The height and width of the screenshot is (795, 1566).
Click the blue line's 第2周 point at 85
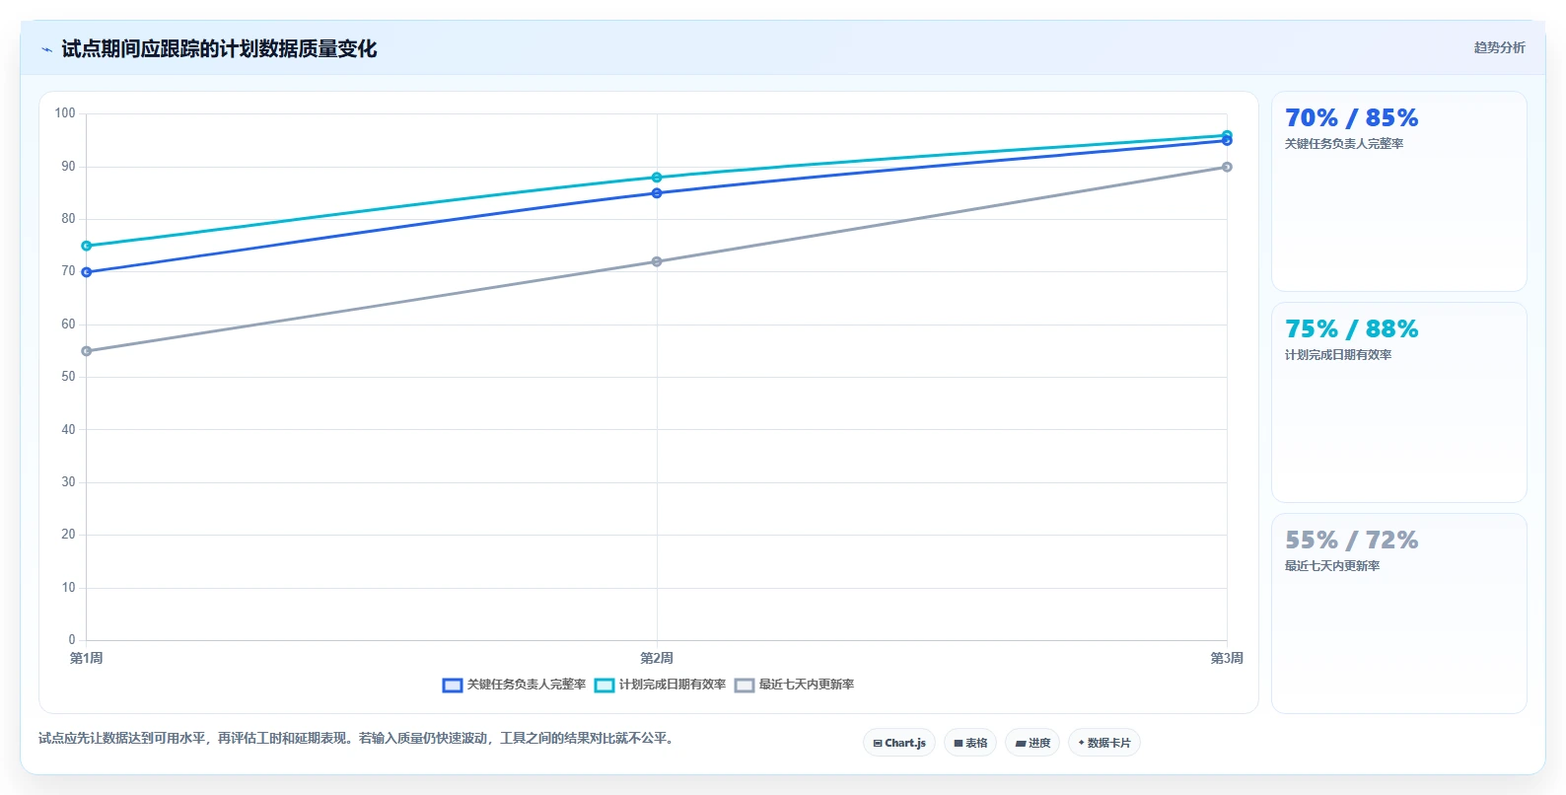pyautogui.click(x=657, y=193)
